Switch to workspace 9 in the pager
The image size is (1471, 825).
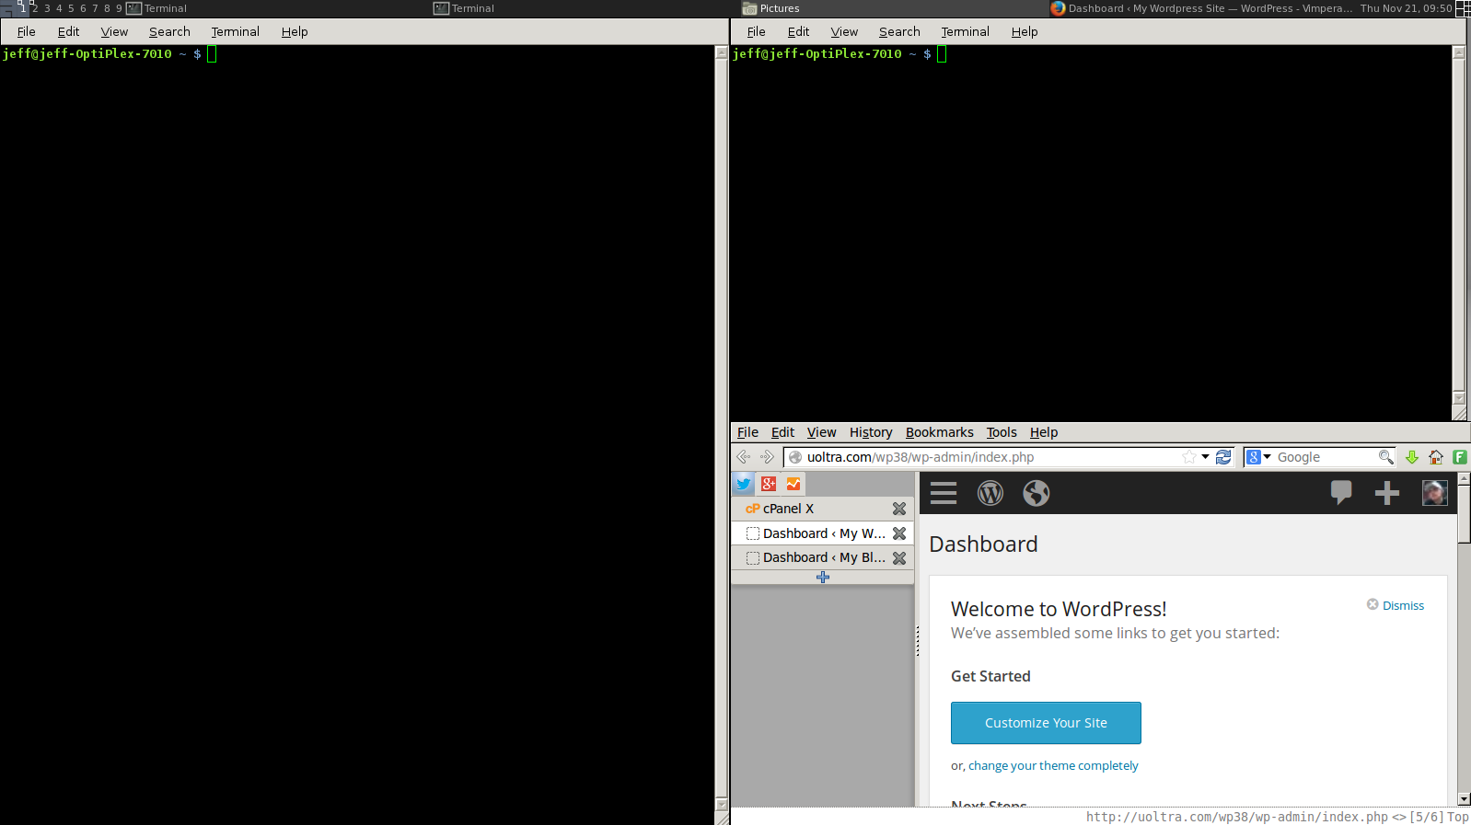119,8
